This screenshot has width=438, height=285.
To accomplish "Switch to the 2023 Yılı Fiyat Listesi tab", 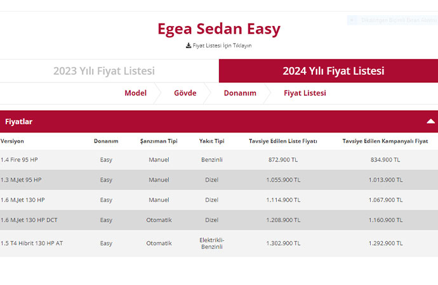I will (x=104, y=71).
